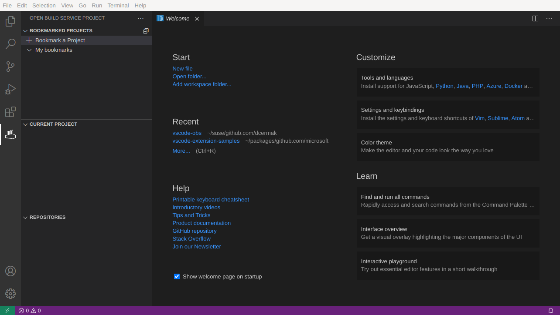The height and width of the screenshot is (315, 560).
Task: Open the Color theme card
Action: [x=448, y=147]
